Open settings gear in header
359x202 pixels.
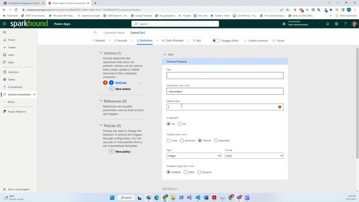tap(337, 24)
